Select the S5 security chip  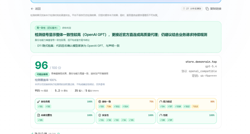[x=131, y=120]
